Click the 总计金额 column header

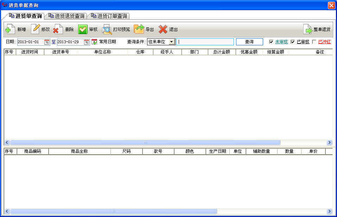click(x=222, y=52)
